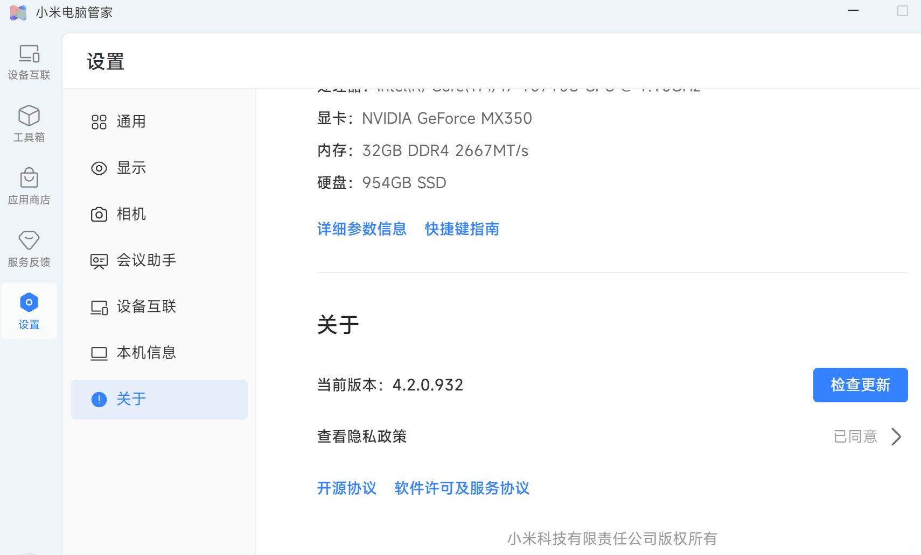921x555 pixels.
Task: Switch to 本机信息 settings section
Action: click(146, 353)
